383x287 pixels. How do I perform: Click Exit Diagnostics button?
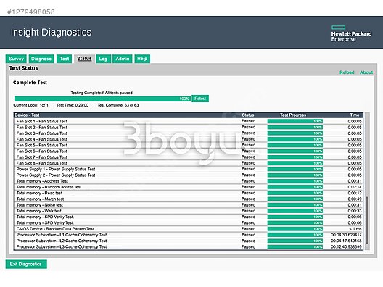26,264
